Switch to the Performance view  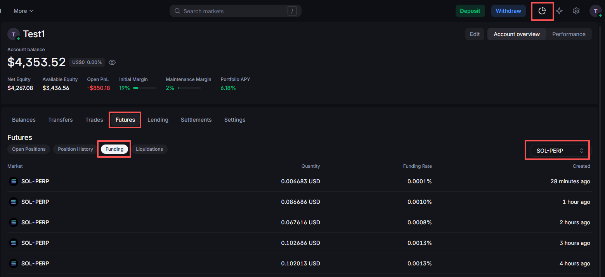(x=569, y=34)
